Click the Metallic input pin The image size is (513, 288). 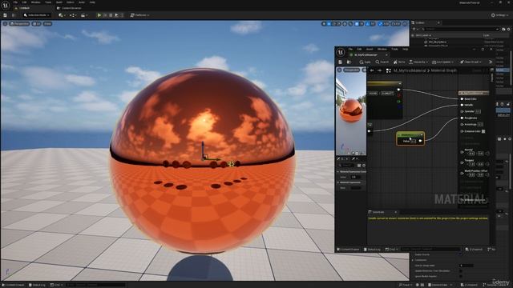point(462,105)
